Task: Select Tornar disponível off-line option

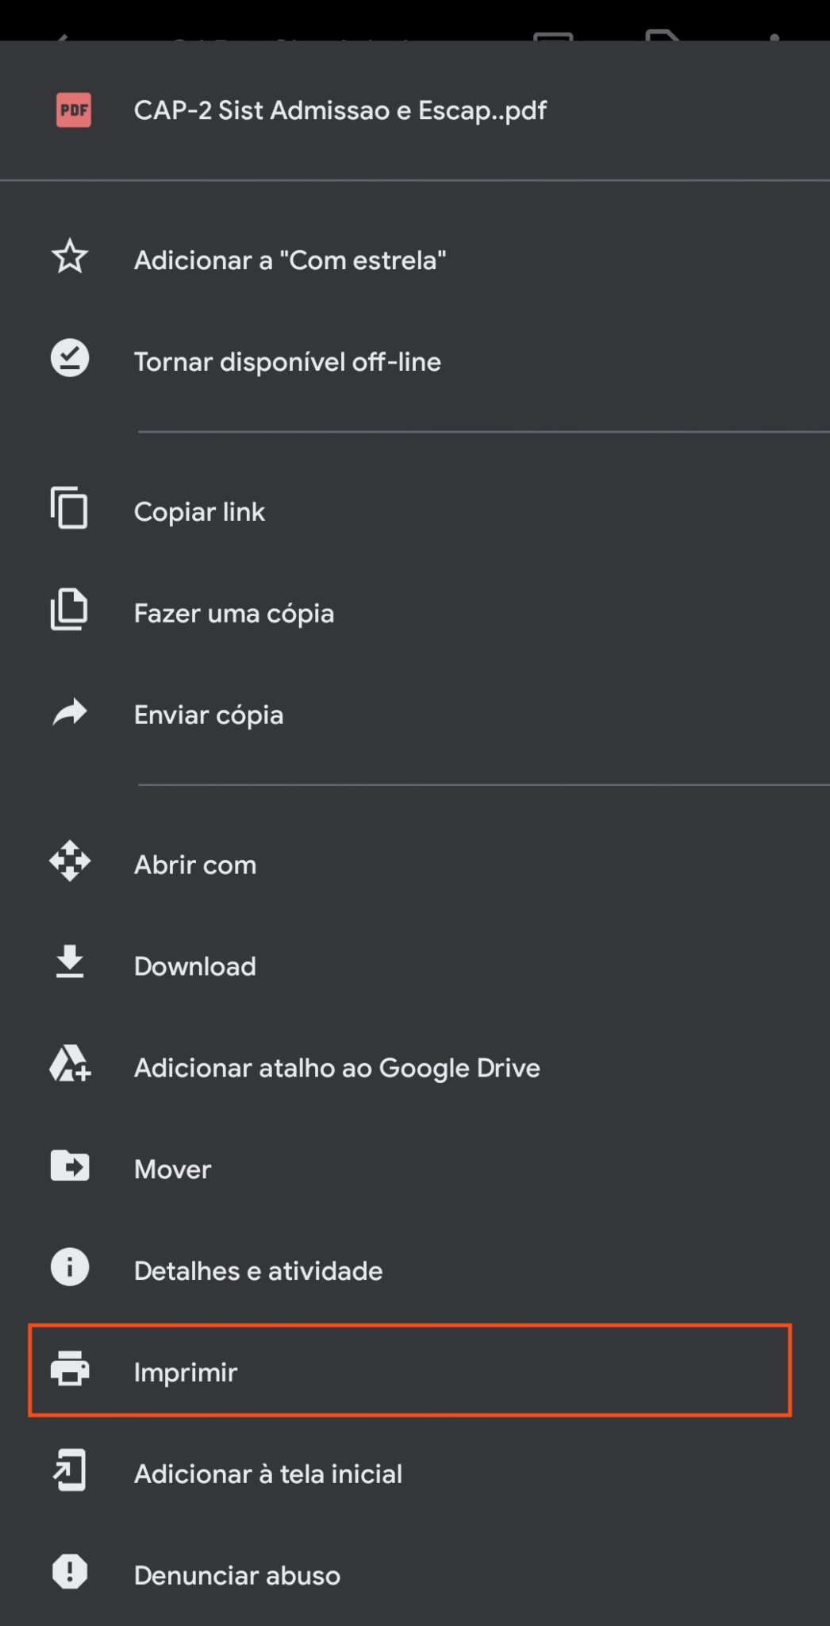Action: (x=287, y=362)
